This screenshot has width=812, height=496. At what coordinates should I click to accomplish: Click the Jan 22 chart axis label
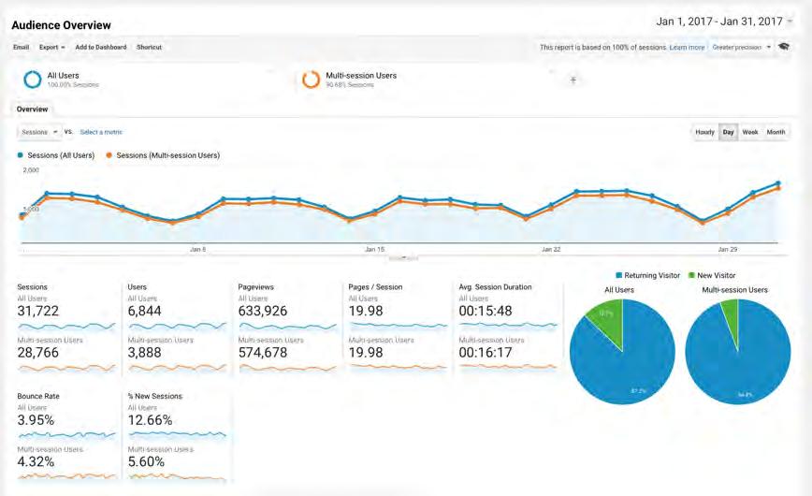pos(551,249)
